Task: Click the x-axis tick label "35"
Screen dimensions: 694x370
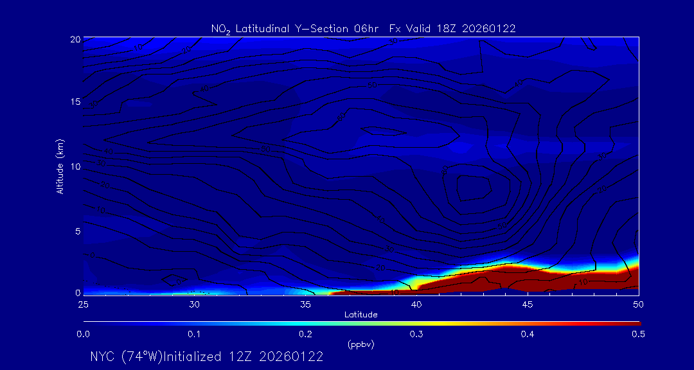Action: click(305, 304)
